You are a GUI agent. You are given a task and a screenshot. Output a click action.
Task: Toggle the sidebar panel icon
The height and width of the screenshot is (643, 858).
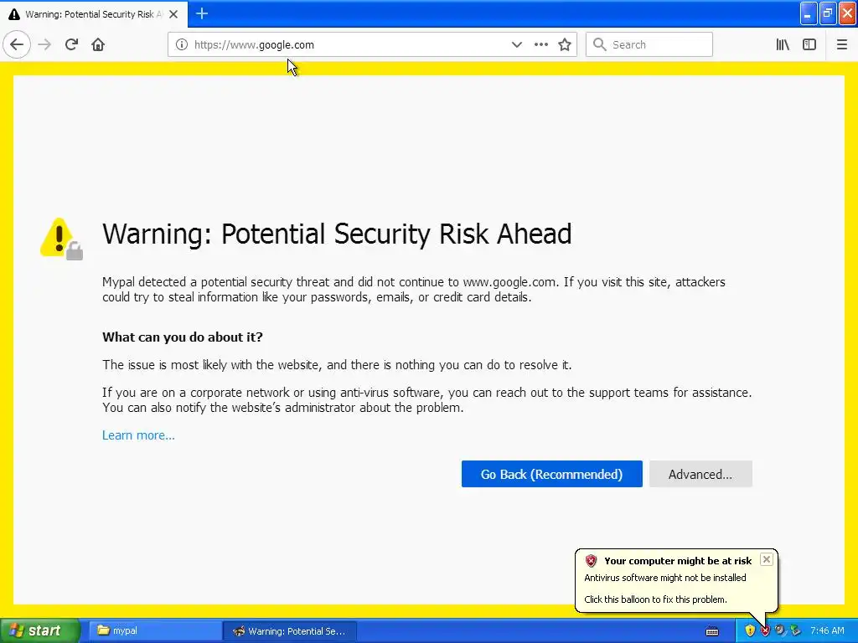point(809,45)
